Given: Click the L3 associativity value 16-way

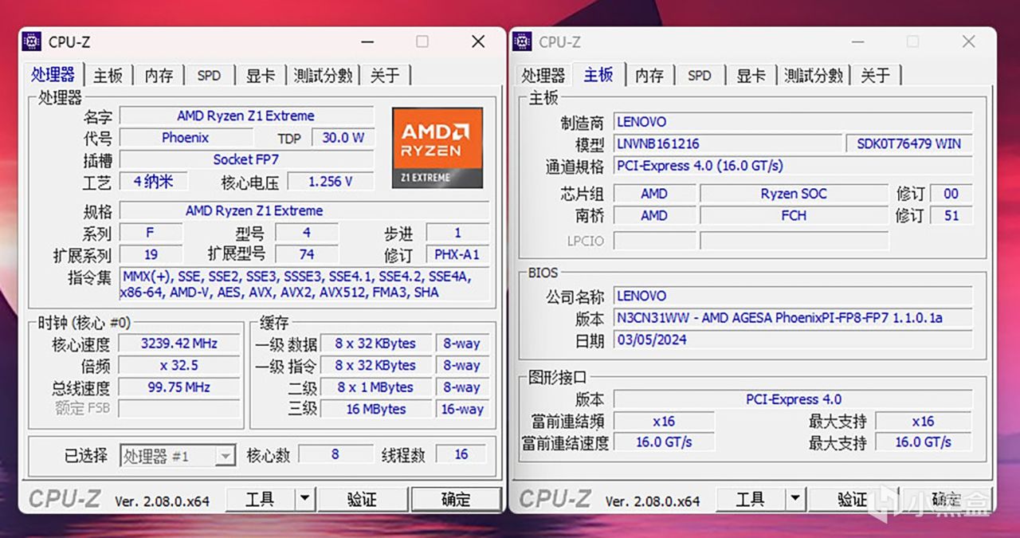Looking at the screenshot, I should 462,409.
